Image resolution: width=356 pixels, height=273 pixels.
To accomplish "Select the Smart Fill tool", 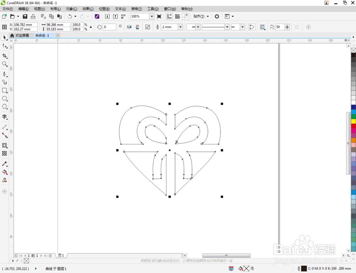I will 4,180.
